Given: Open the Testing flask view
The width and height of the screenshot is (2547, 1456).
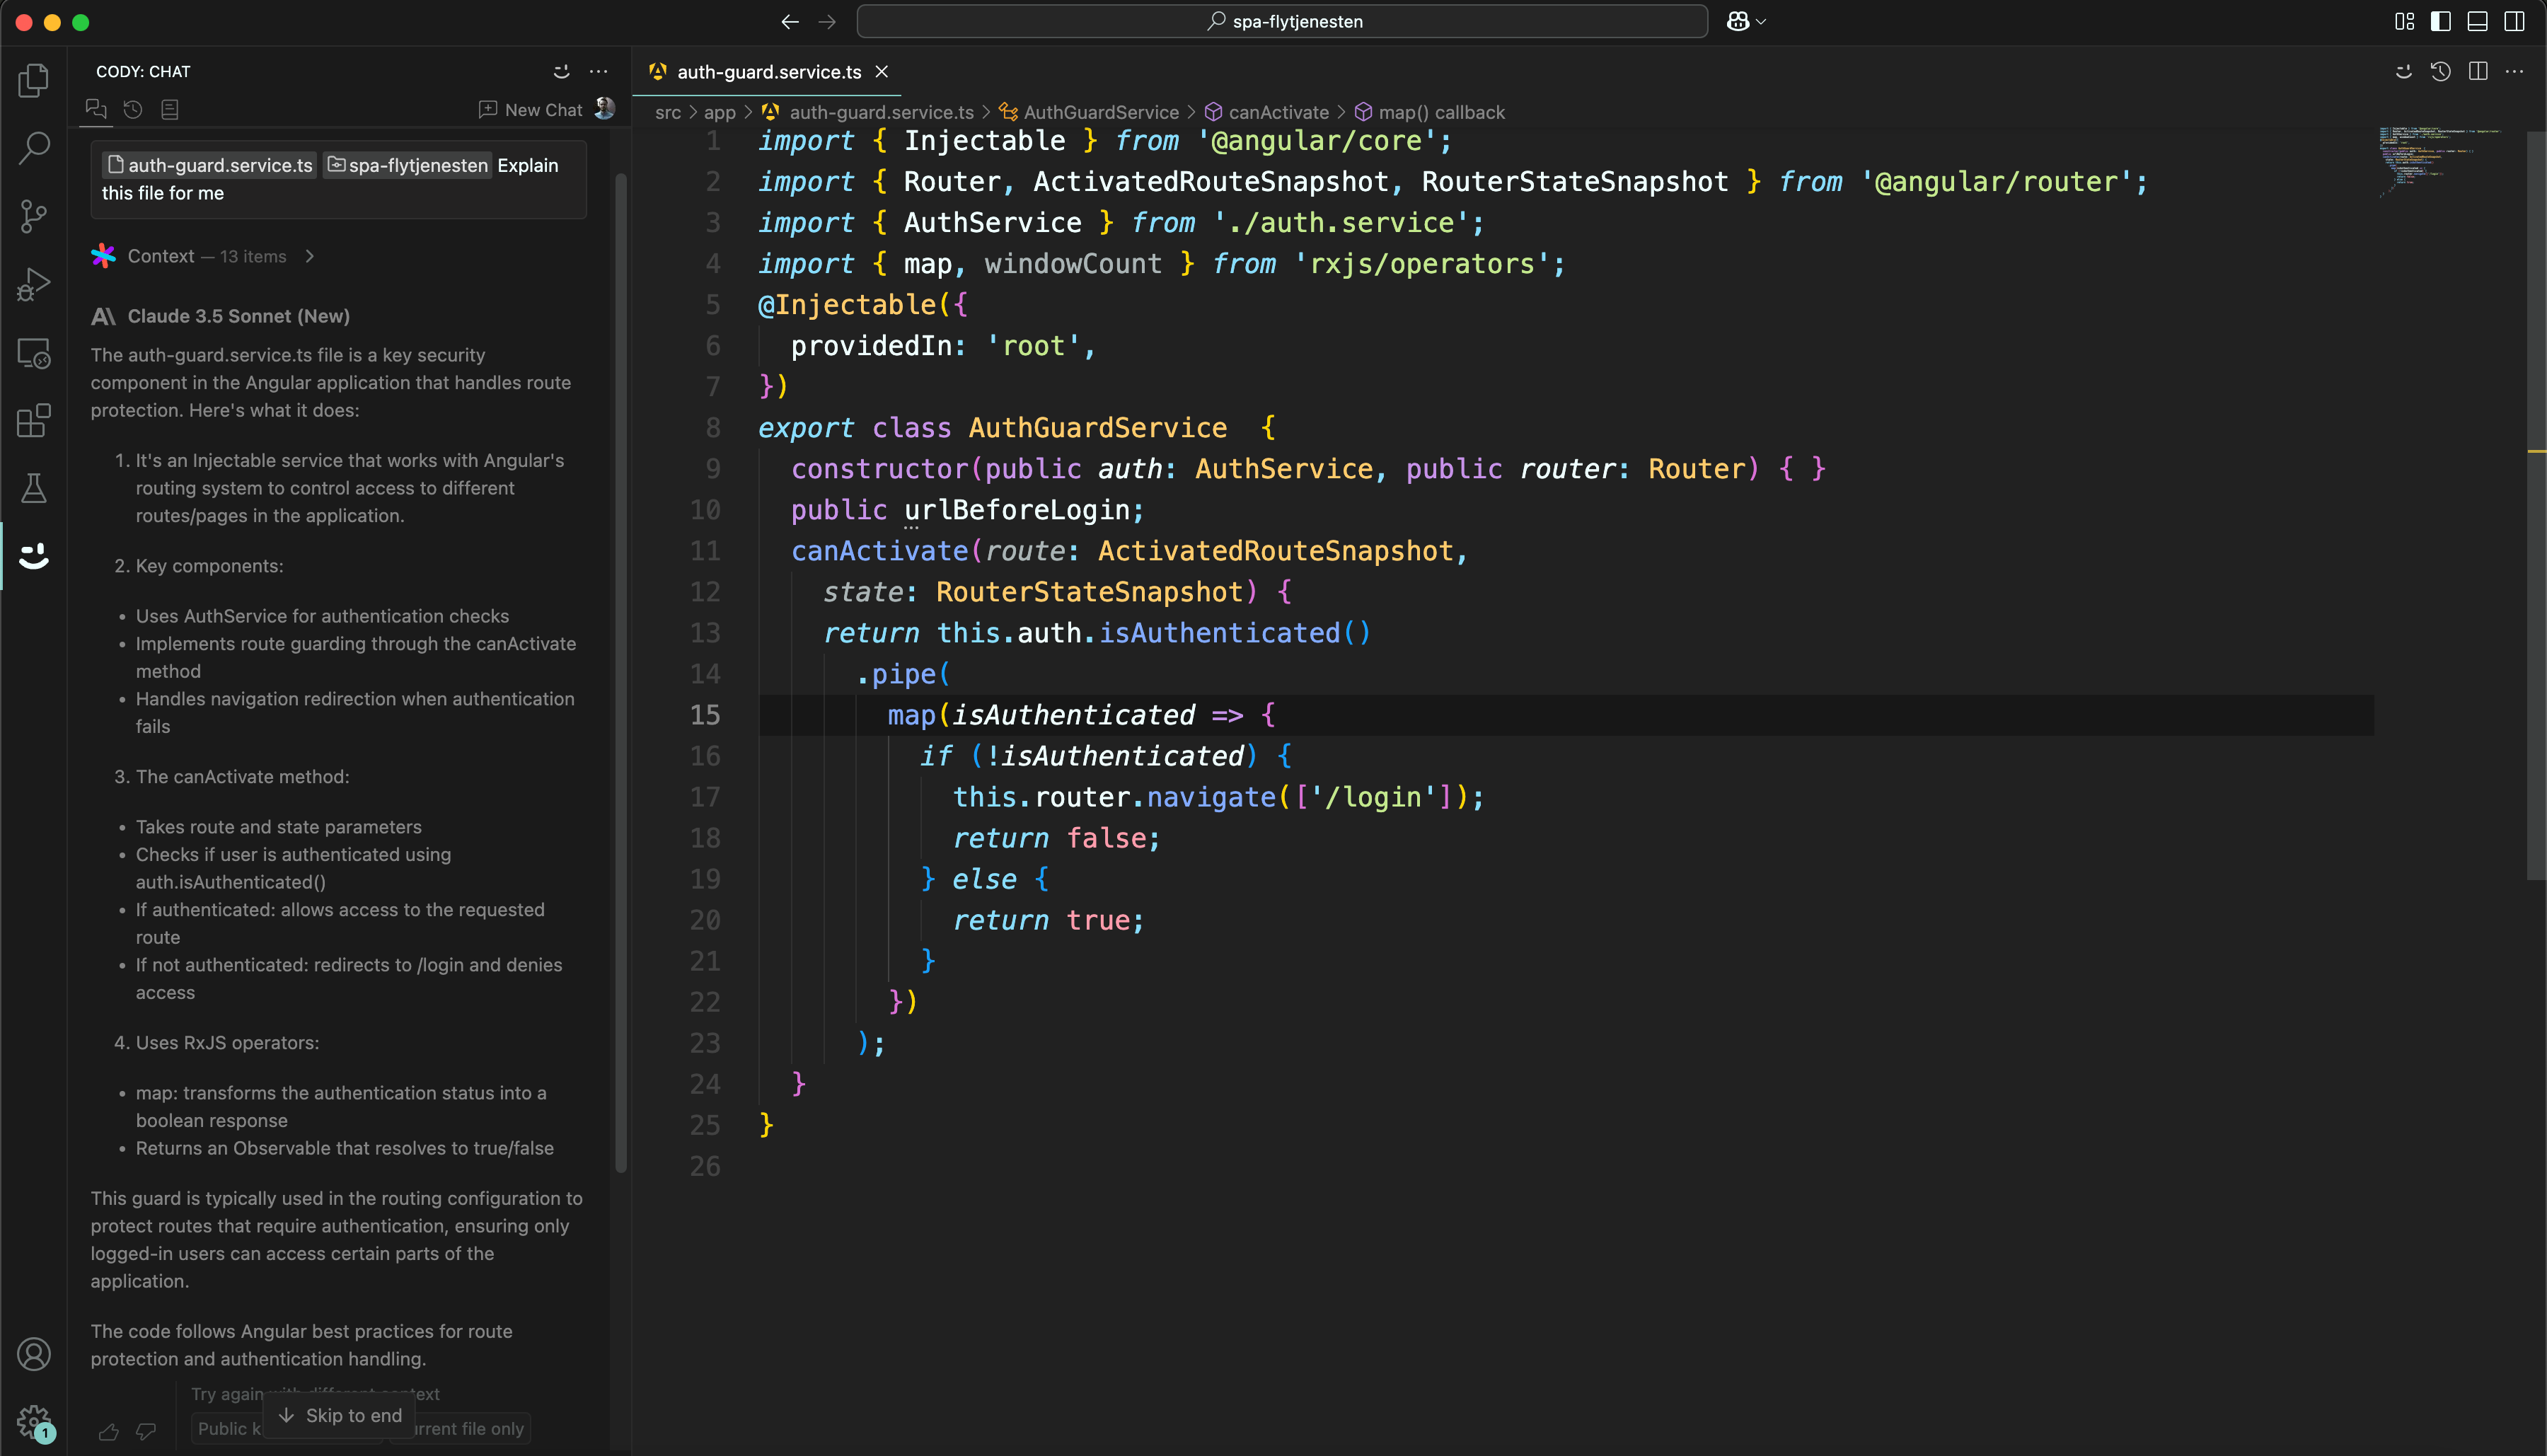Looking at the screenshot, I should 34,489.
